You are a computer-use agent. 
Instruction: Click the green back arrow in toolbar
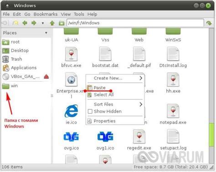25,23
